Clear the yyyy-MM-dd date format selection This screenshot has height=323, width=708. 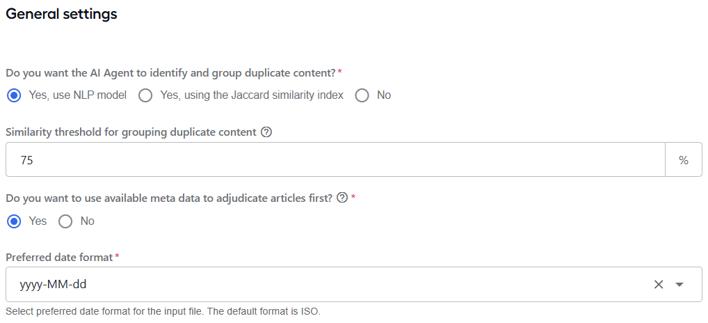(659, 284)
